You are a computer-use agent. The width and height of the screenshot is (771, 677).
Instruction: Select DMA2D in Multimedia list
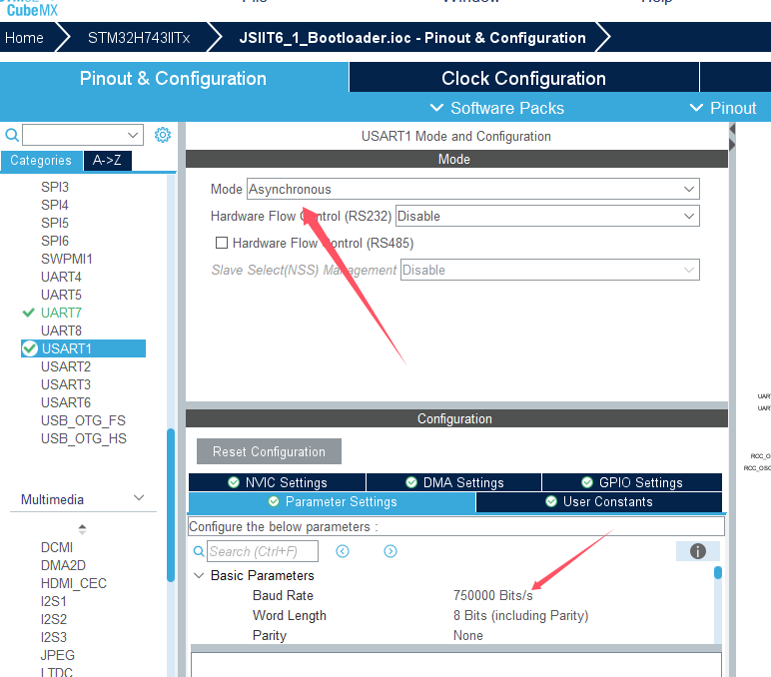click(x=64, y=565)
